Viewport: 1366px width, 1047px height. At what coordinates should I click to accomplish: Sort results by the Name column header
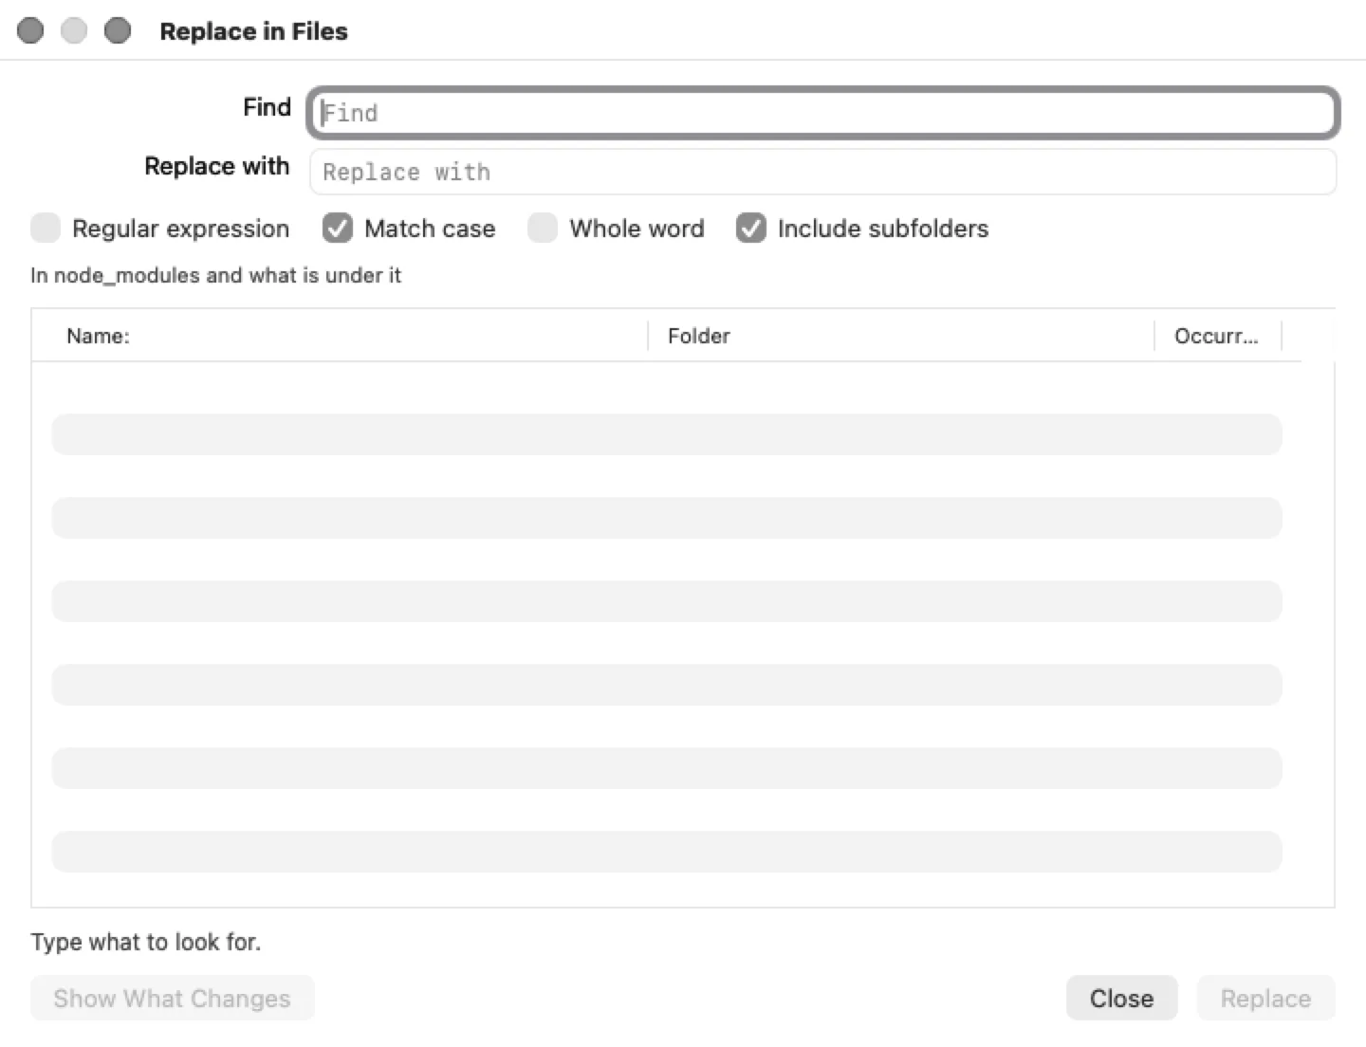tap(340, 336)
